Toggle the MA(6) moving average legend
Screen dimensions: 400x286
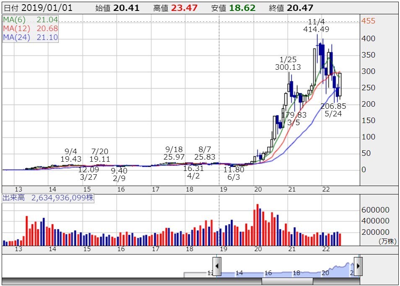30,20
